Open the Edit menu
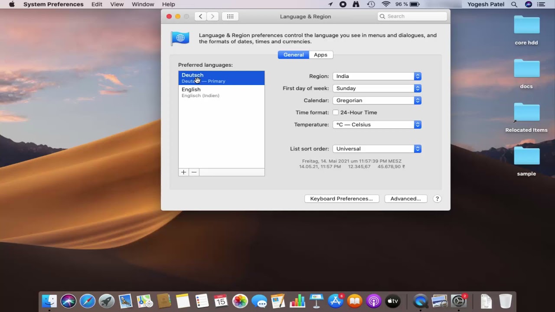555x312 pixels. (x=97, y=4)
